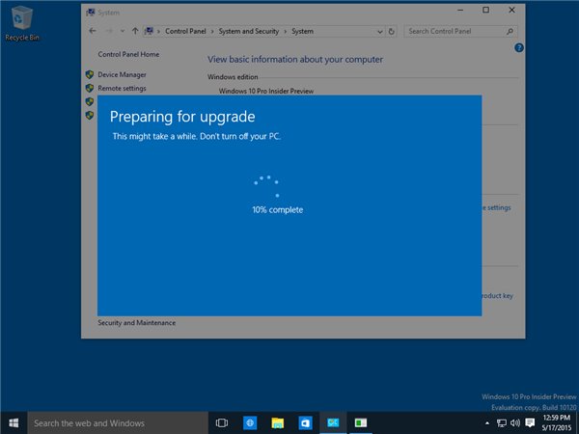Open the Control Panel Home link
This screenshot has width=579, height=434.
[x=128, y=55]
